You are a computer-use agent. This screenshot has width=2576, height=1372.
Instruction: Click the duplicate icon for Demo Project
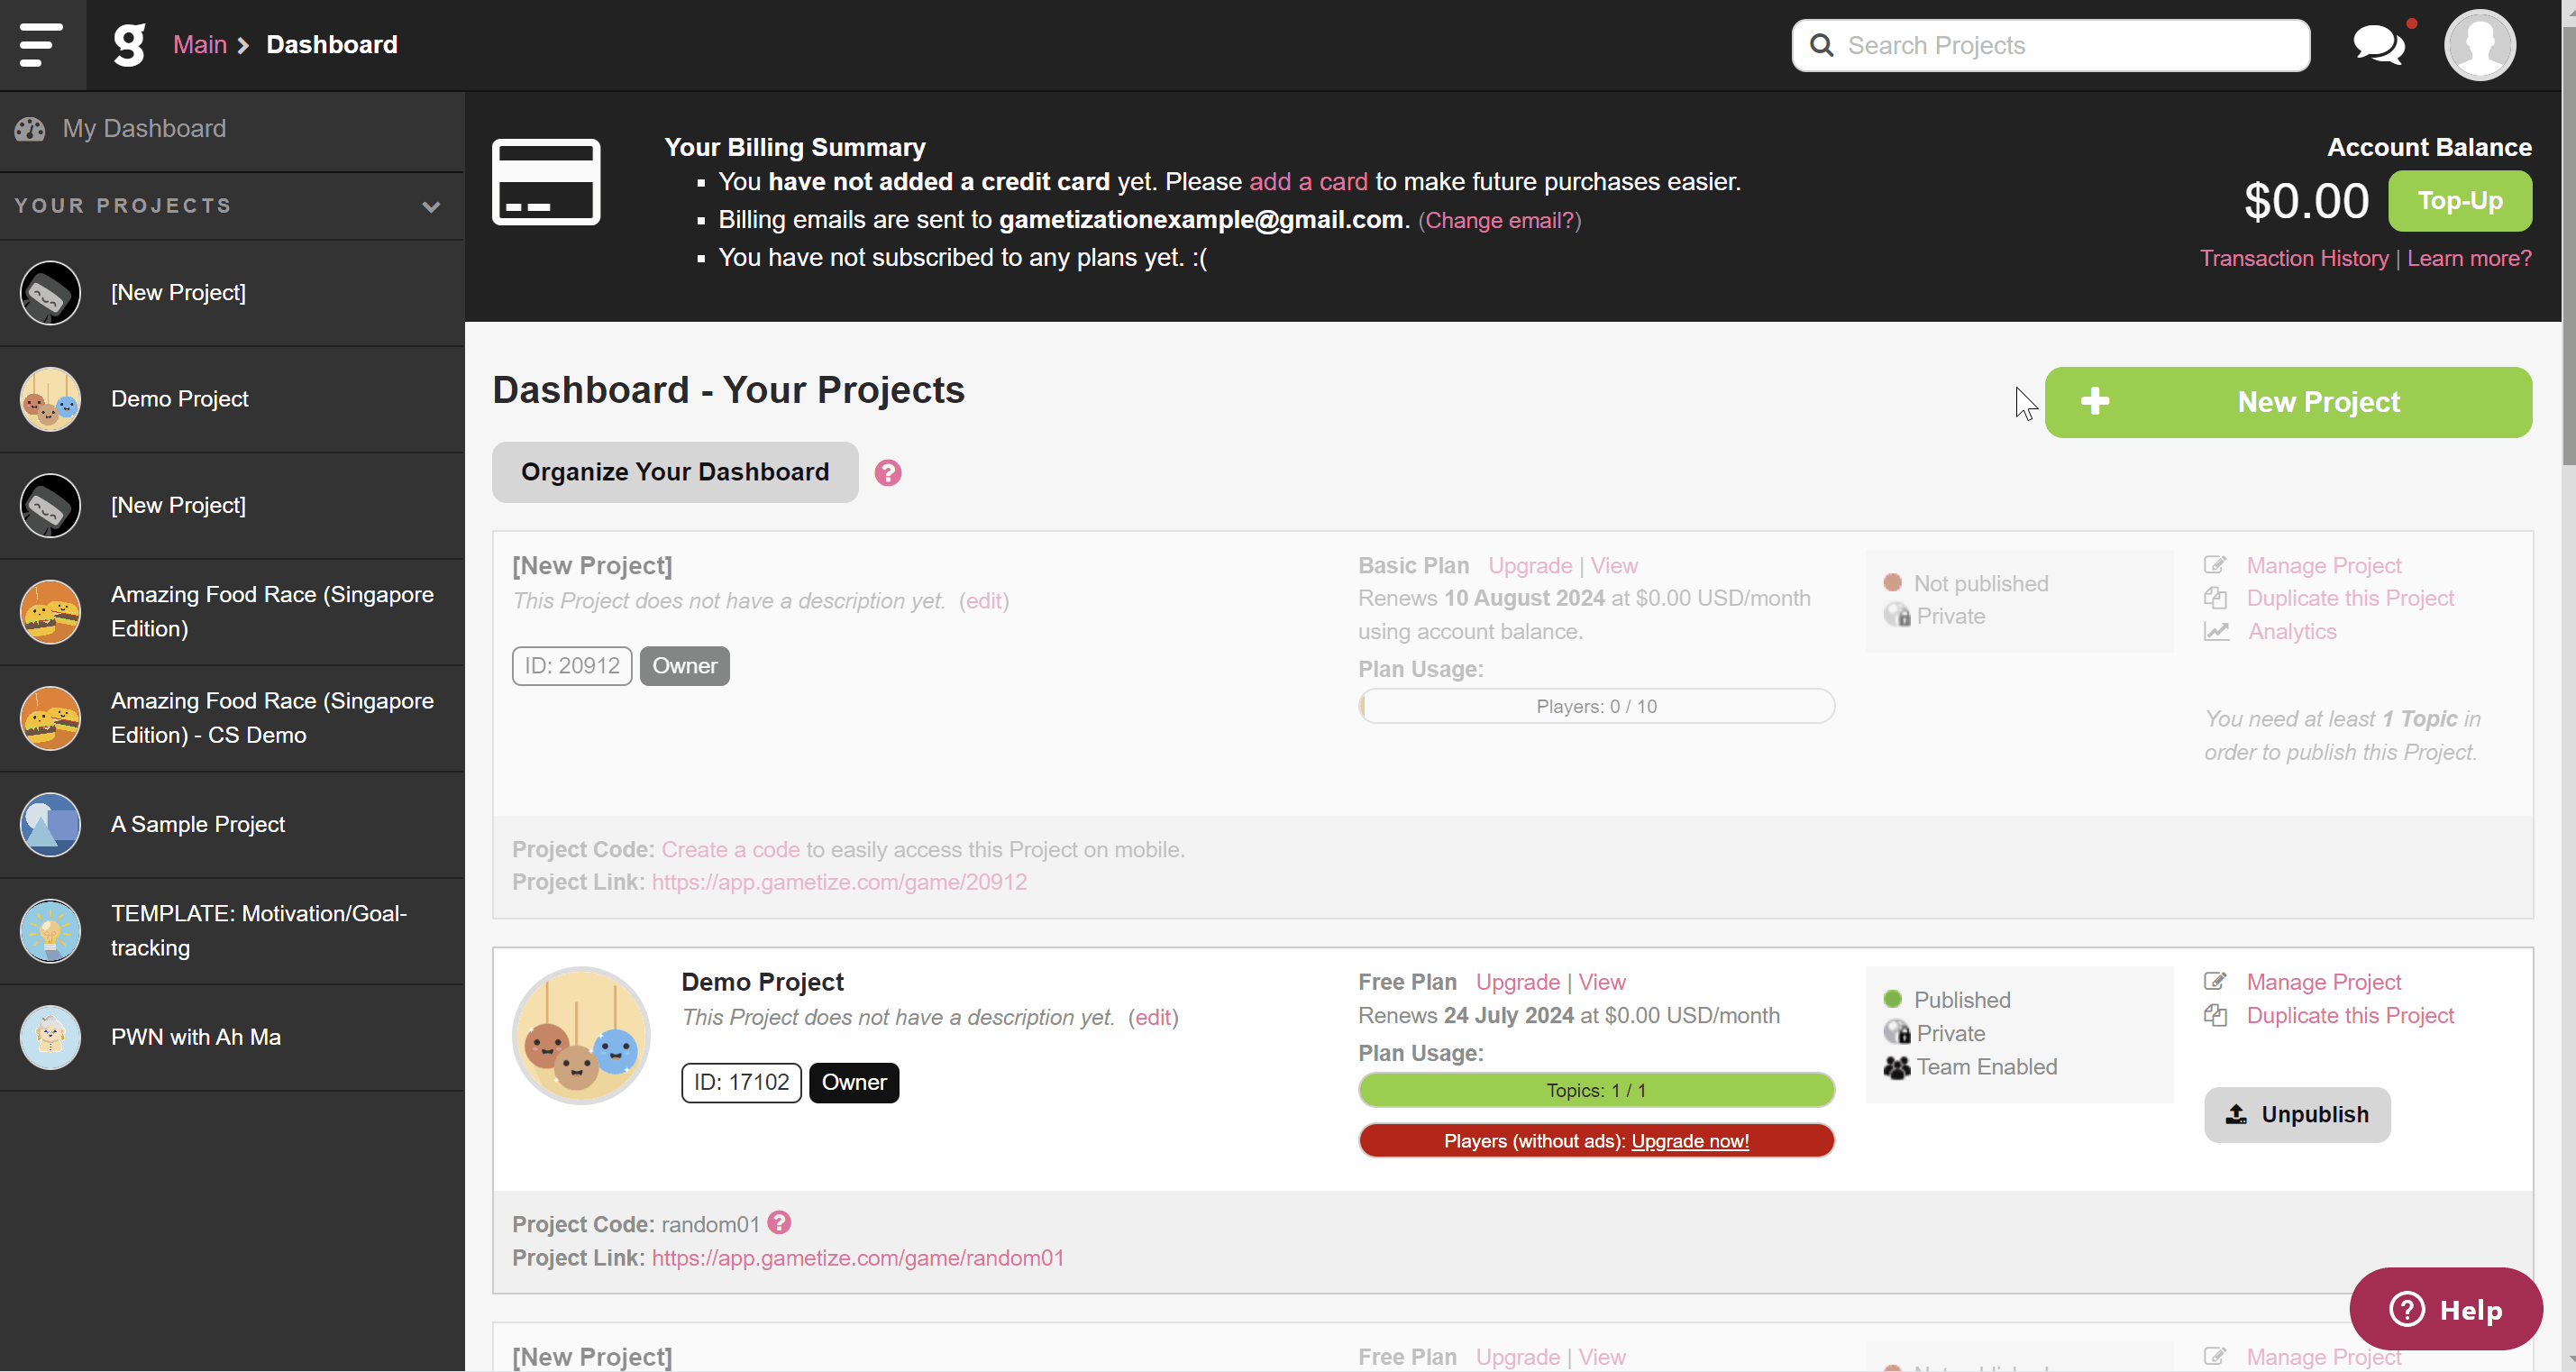[2215, 1015]
